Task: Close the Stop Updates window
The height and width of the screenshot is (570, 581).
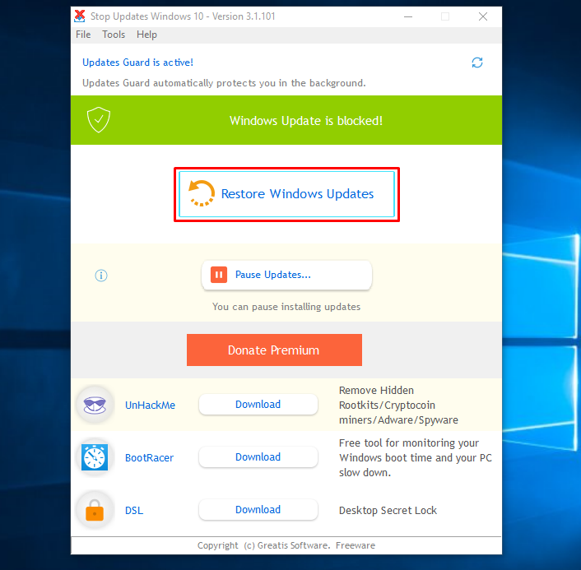Action: (483, 16)
